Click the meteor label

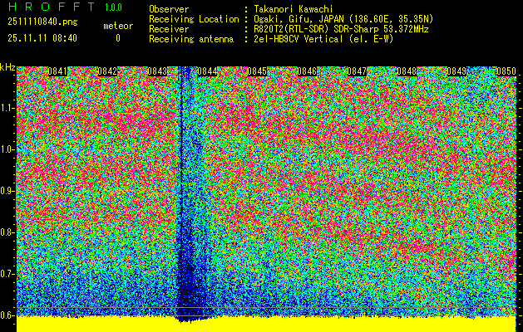pyautogui.click(x=118, y=26)
